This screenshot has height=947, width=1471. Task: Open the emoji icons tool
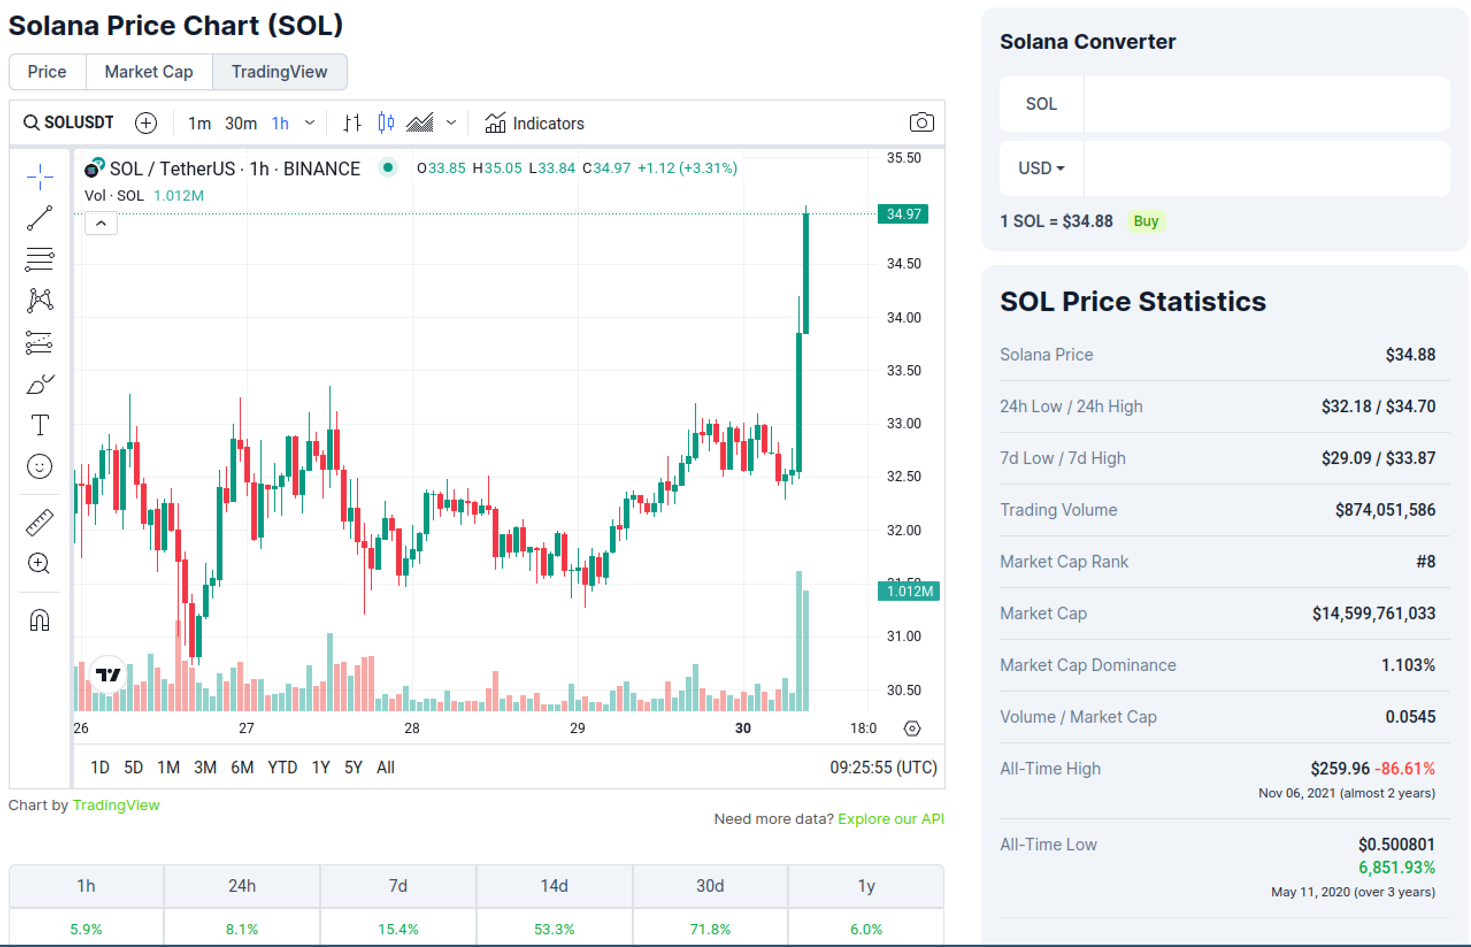(40, 466)
